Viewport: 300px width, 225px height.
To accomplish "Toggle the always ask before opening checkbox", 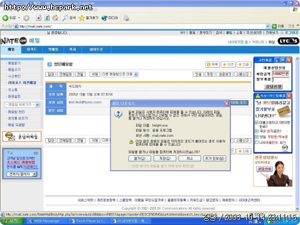I will tap(130, 166).
